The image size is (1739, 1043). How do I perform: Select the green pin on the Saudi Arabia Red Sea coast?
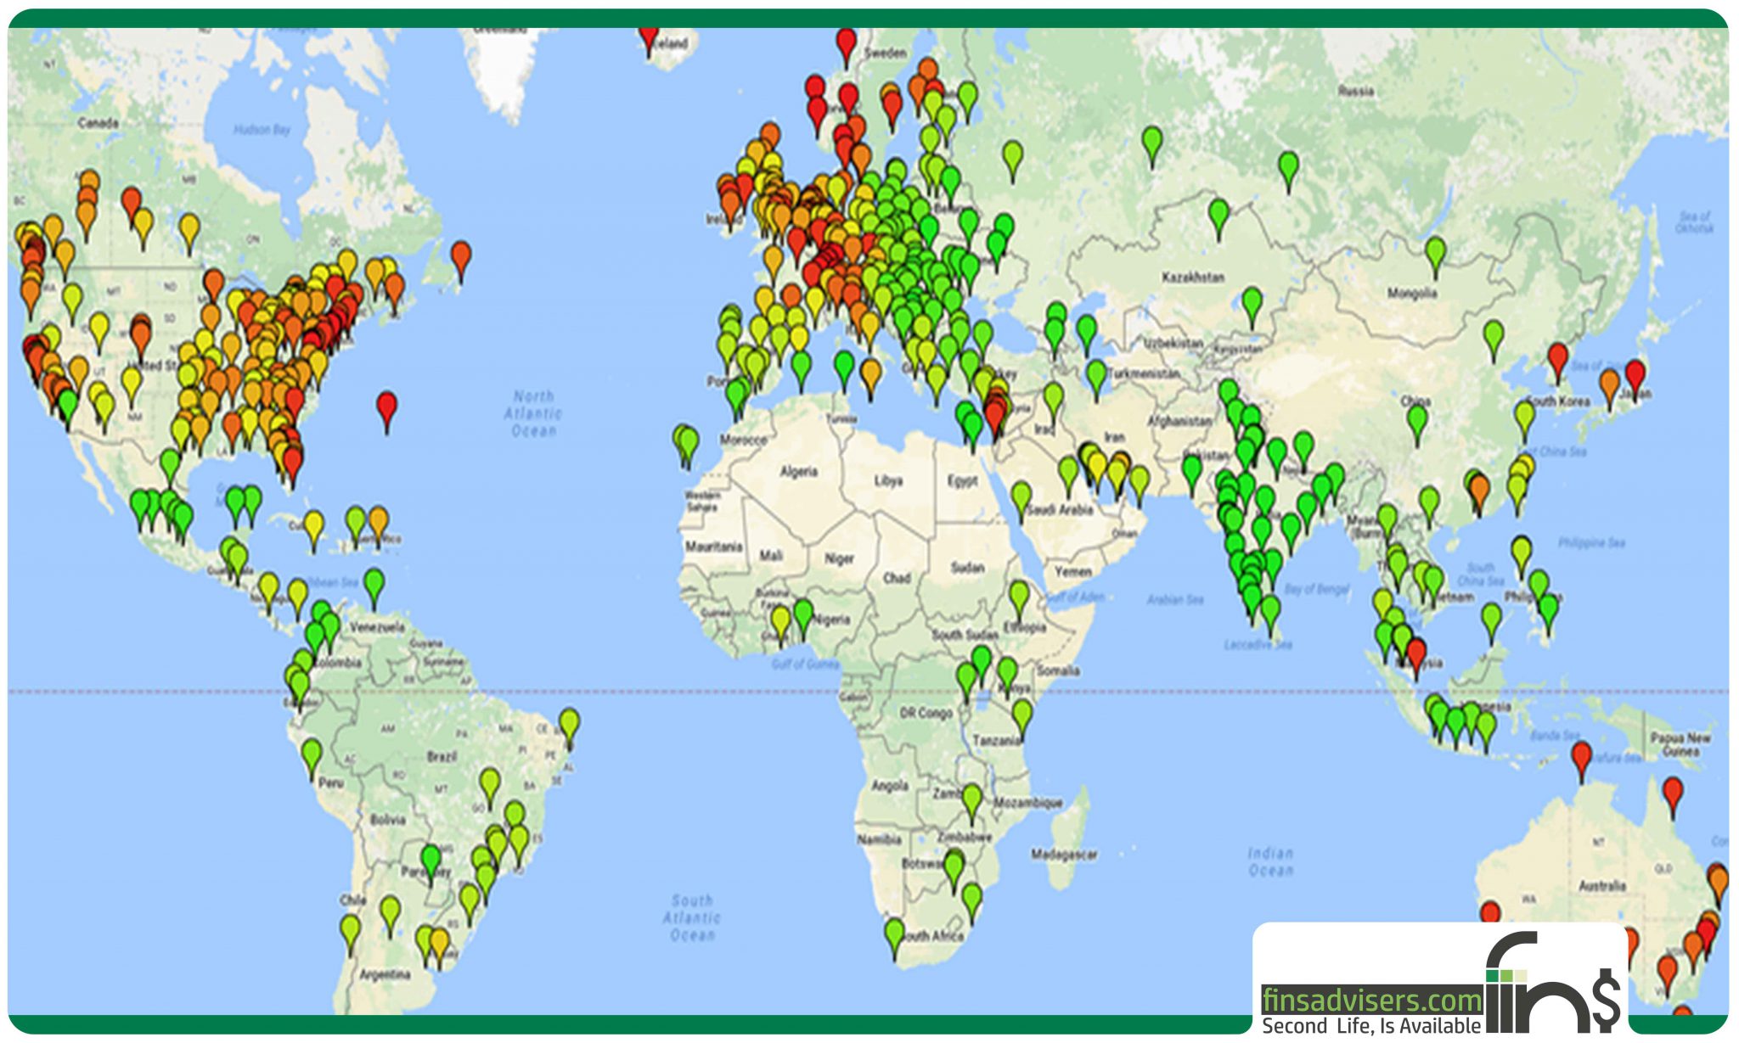tap(1021, 501)
